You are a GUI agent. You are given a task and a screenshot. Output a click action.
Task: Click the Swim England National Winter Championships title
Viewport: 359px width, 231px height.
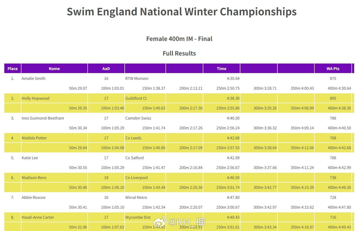[x=181, y=12]
